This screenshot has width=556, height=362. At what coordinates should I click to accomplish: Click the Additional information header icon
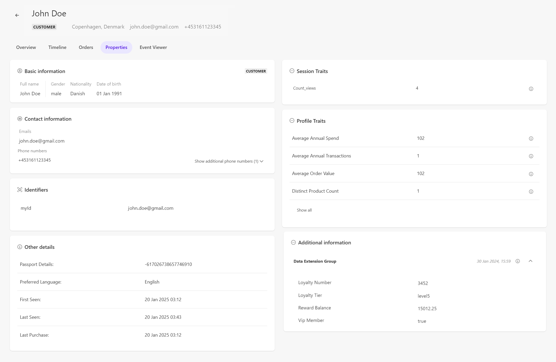coord(293,242)
